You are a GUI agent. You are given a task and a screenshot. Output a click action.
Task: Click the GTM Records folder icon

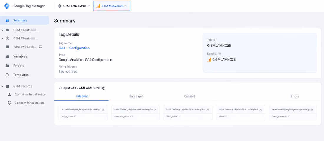tap(7, 86)
